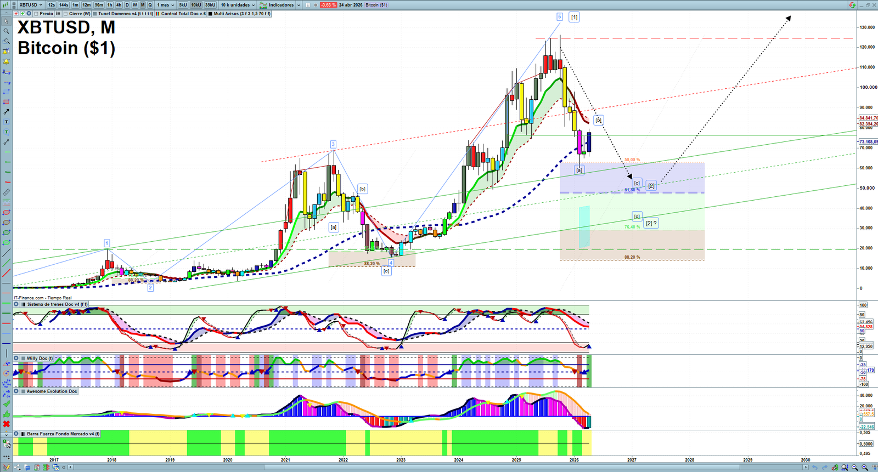Switch to the 1h timeframe
Viewport: 878px width, 472px height.
coord(110,5)
